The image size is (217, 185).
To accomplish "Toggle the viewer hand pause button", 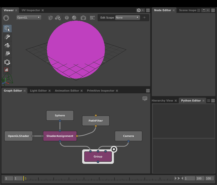I will pyautogui.click(x=6, y=18).
